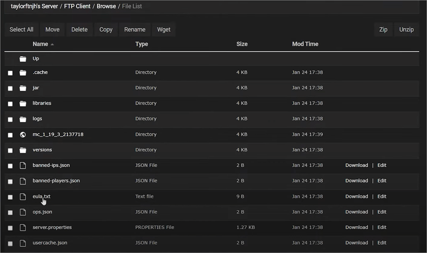Open the .cache folder icon
Screen dimensions: 427x253
point(23,72)
